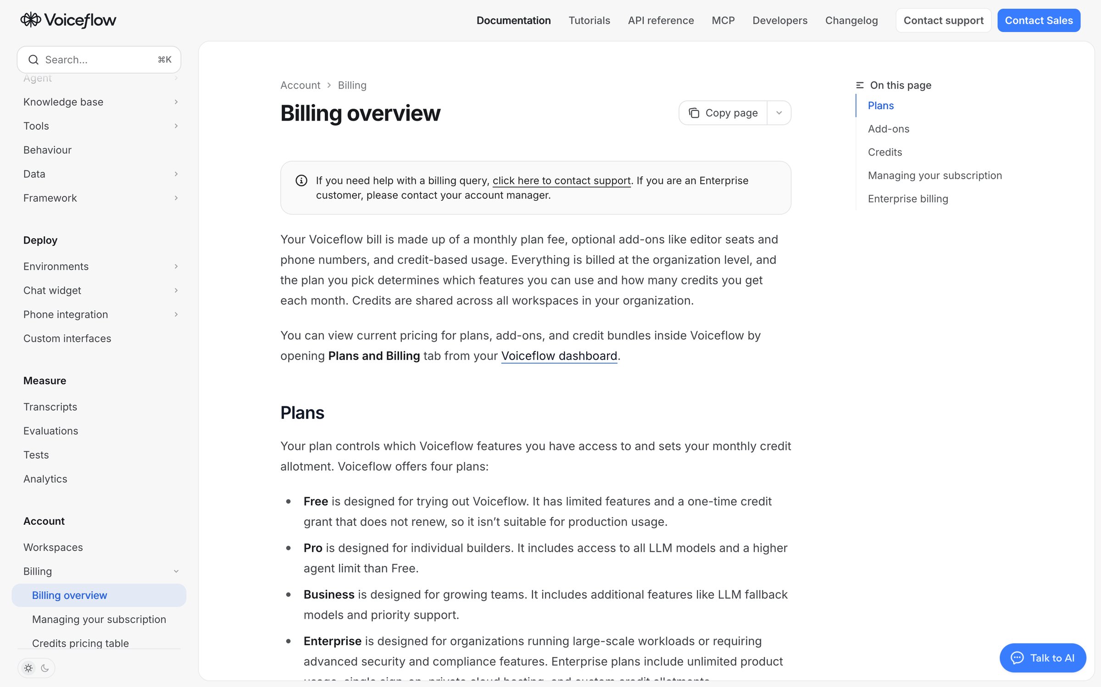Click Copy page button
The image size is (1101, 687).
coord(723,113)
